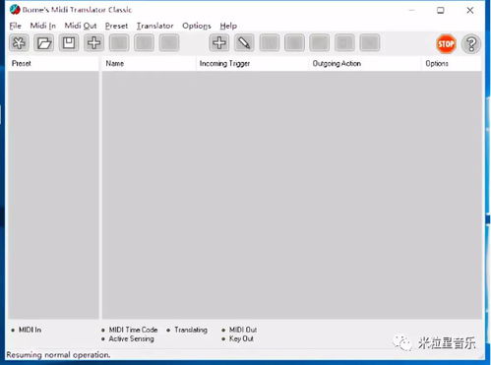The image size is (491, 365).
Task: Edit translator using the pencil icon
Action: [x=244, y=43]
